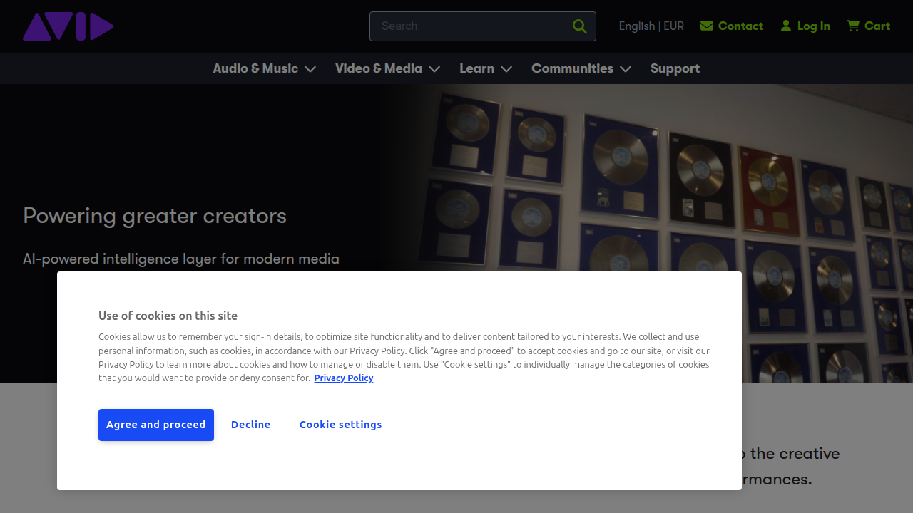Open Cookie settings
The width and height of the screenshot is (913, 513).
[x=341, y=425]
